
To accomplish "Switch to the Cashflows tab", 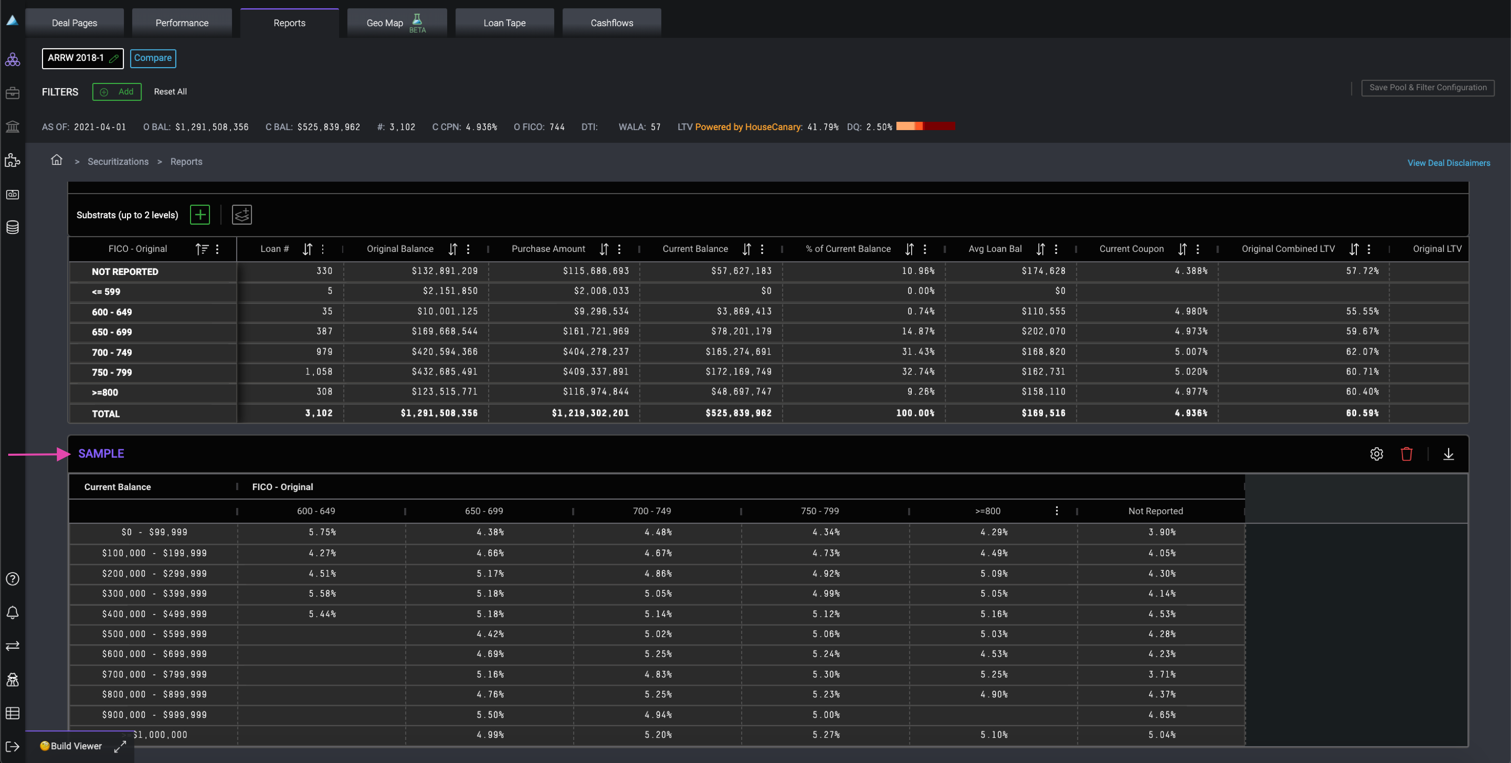I will pyautogui.click(x=611, y=23).
